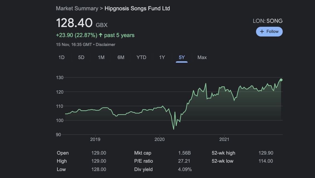The width and height of the screenshot is (315, 178).
Task: Select the 5Y range tab
Action: click(182, 57)
